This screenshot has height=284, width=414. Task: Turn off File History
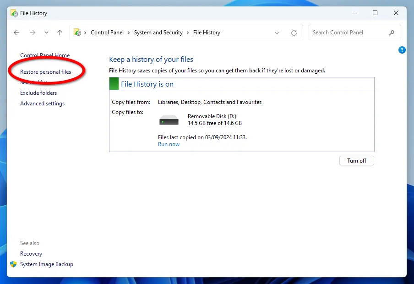356,161
